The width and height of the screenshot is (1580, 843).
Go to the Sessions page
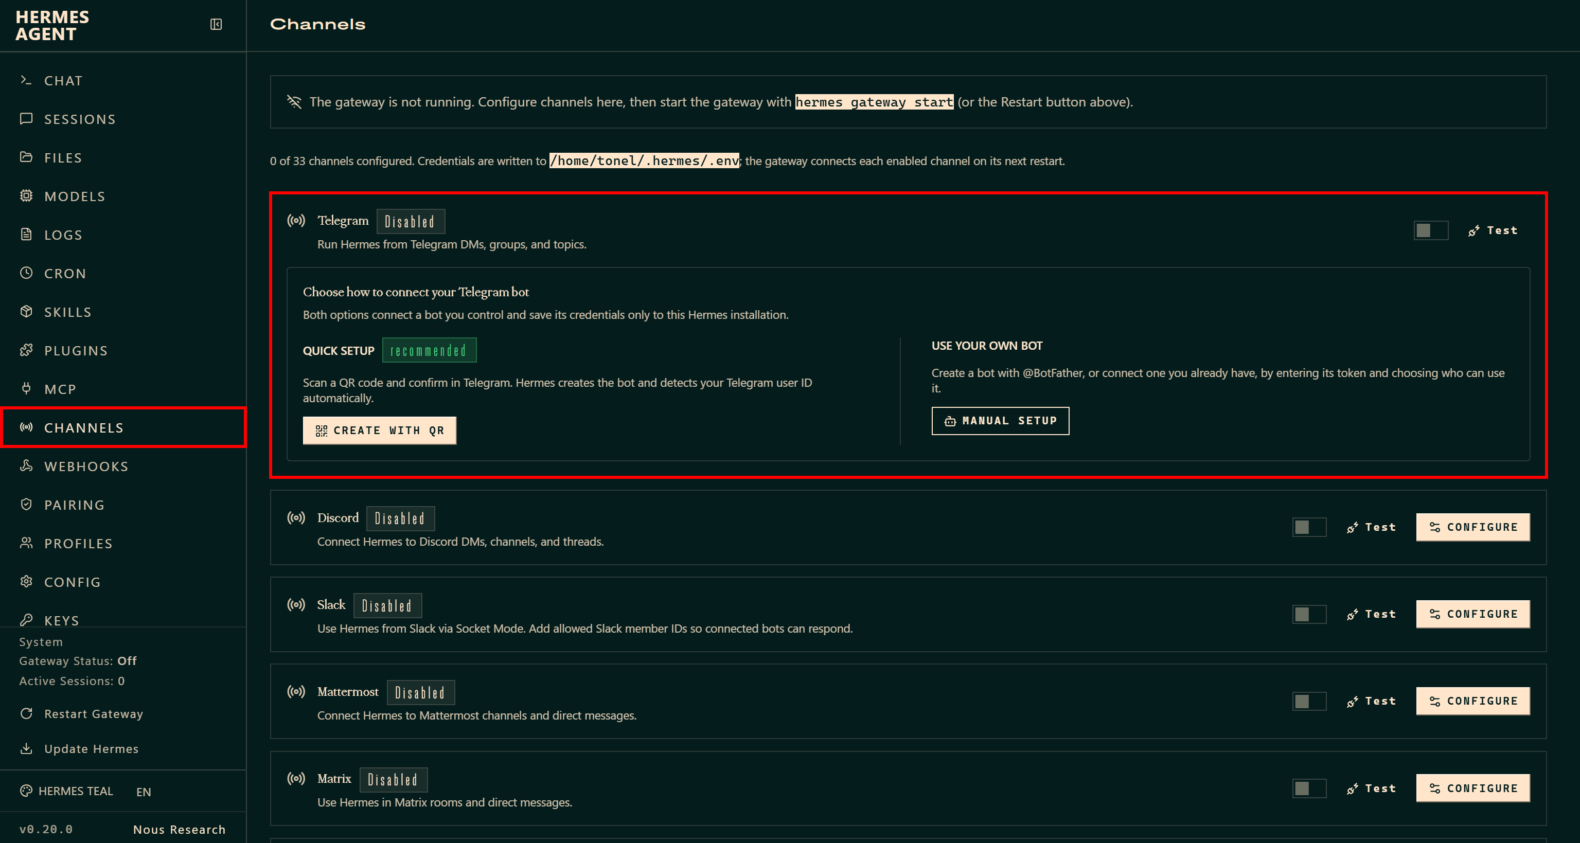coord(122,119)
